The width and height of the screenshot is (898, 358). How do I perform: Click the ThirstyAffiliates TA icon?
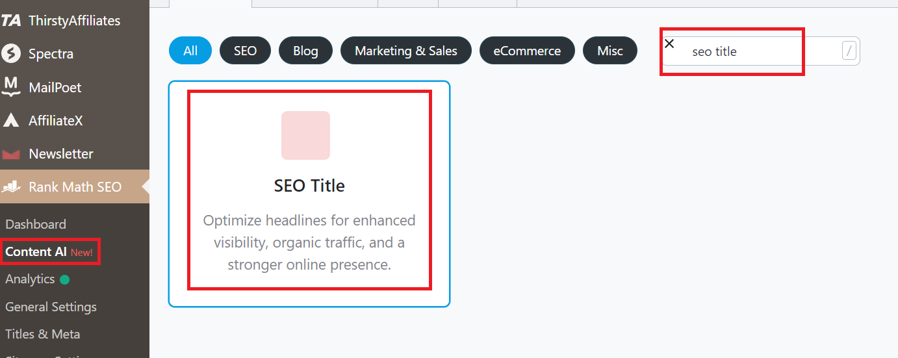coord(11,21)
